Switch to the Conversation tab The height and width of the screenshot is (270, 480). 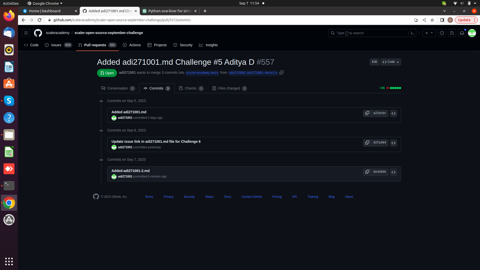117,88
